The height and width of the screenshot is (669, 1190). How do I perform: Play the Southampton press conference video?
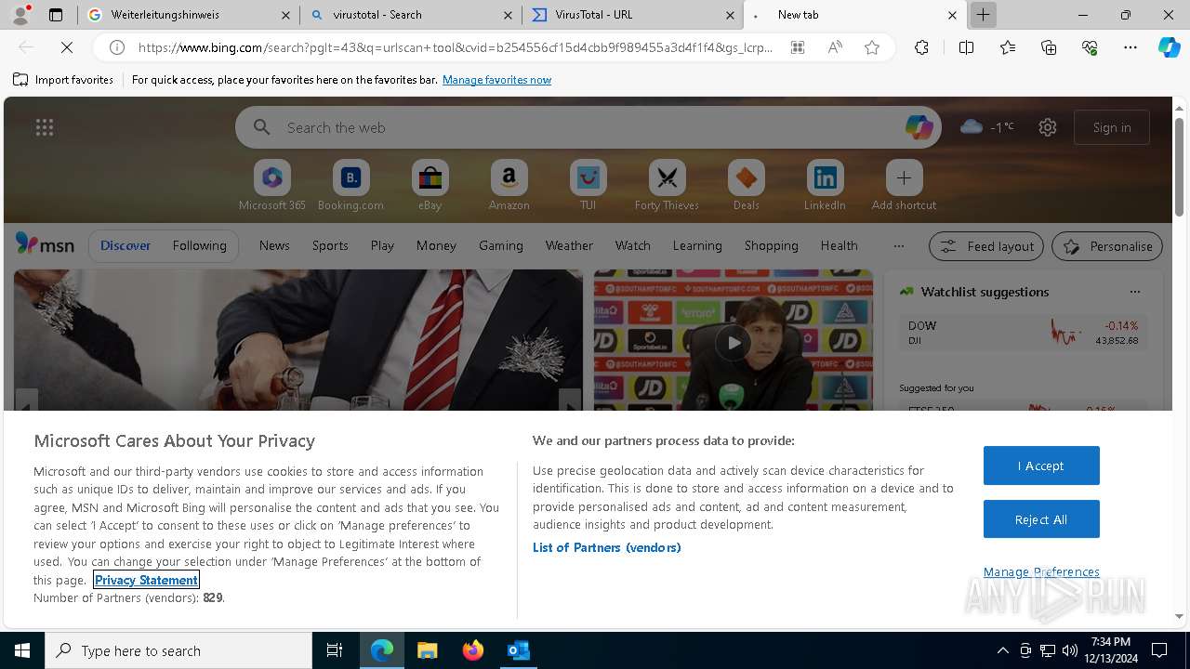point(734,342)
